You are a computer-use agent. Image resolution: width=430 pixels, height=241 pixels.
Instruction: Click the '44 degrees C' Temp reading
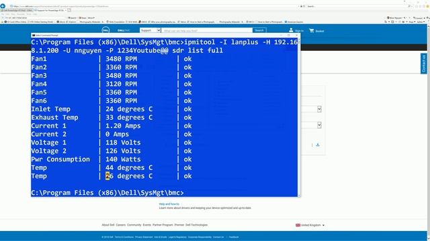tap(129, 168)
